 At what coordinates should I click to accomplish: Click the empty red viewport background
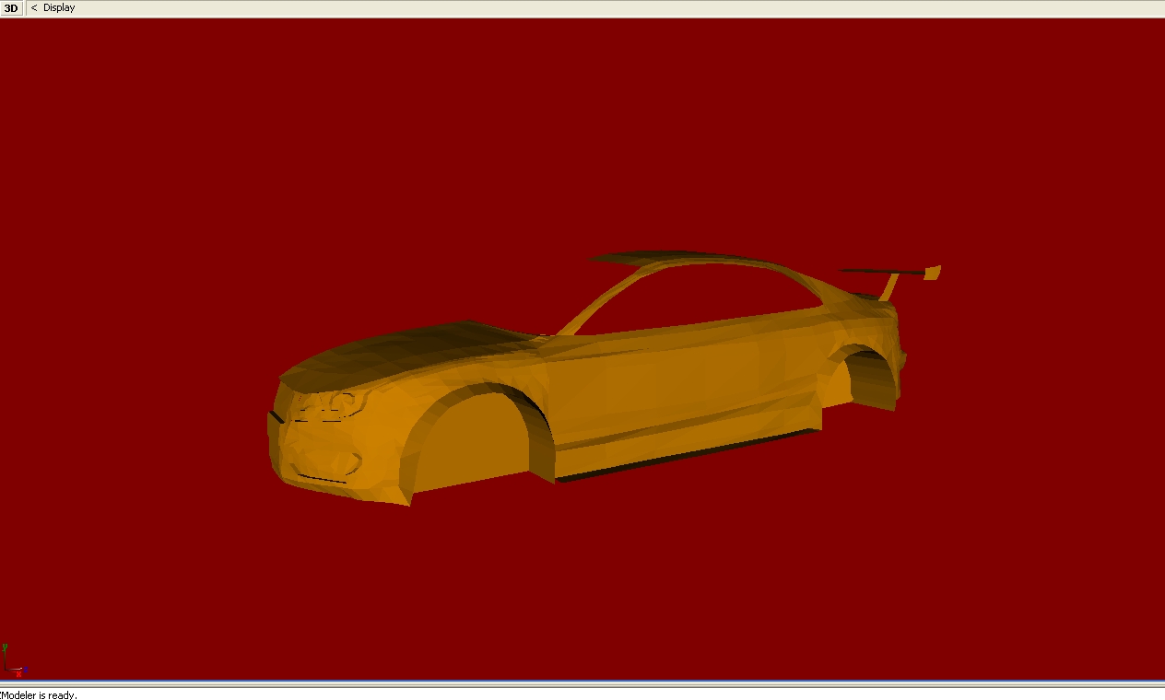tap(184, 184)
